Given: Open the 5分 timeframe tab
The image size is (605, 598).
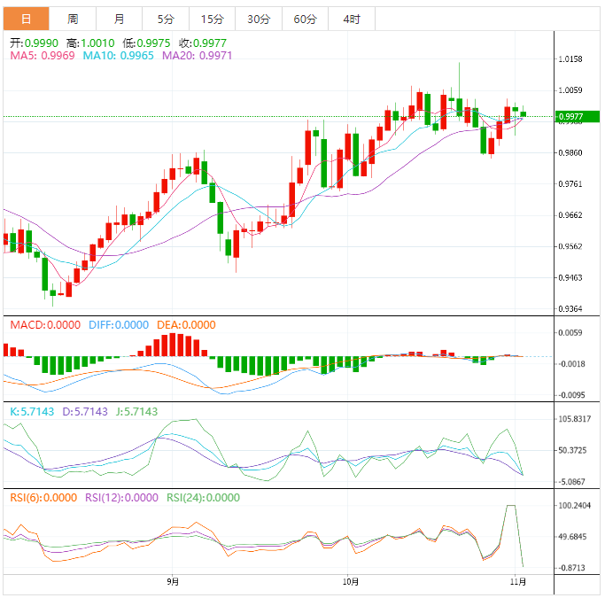Looking at the screenshot, I should coord(166,19).
